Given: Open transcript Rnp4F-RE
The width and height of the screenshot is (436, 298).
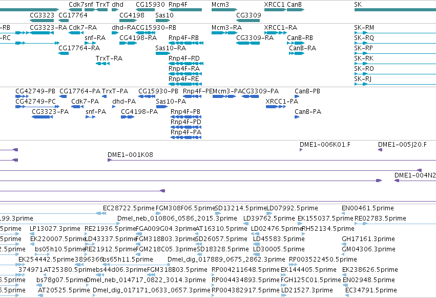Looking at the screenshot, I should click(x=184, y=79).
